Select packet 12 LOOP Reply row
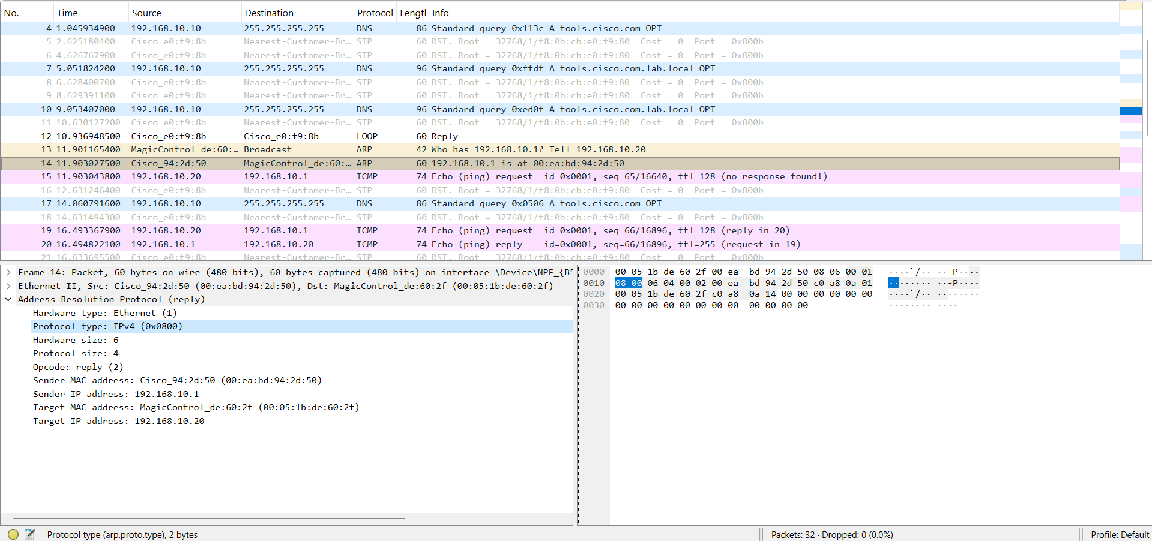The image size is (1152, 541). tap(559, 136)
